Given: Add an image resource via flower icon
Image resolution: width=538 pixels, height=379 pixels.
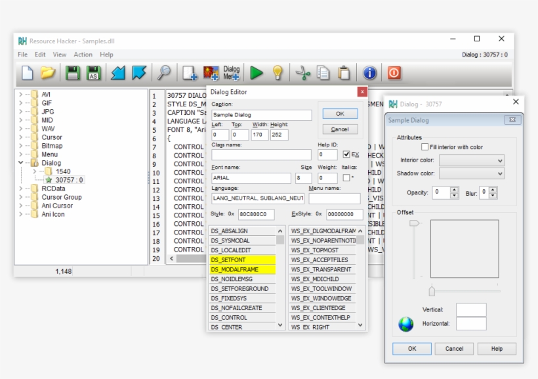Looking at the screenshot, I should coord(211,73).
